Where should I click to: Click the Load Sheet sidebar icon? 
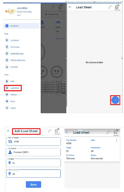[7, 88]
